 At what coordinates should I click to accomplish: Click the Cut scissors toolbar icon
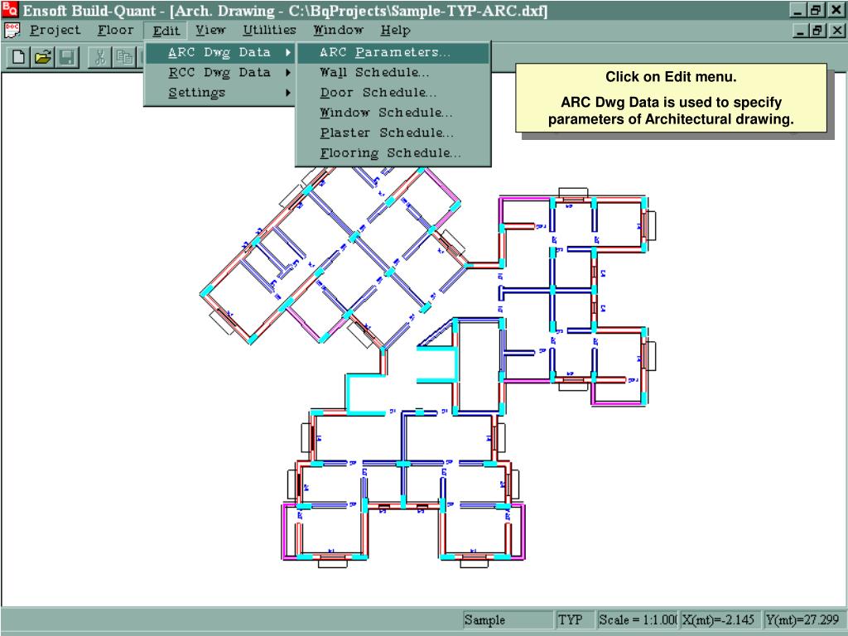[x=100, y=57]
